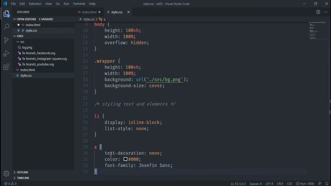
Task: Open the Explorer view in the activity bar
Action: point(6,14)
